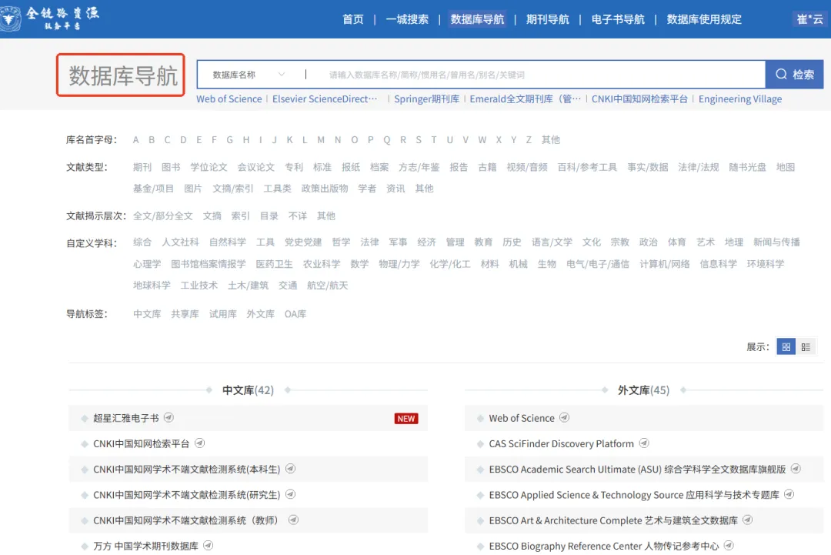Image resolution: width=831 pixels, height=555 pixels.
Task: Open link icon beside 文献检测系统(本科生)
Action: [x=290, y=469]
